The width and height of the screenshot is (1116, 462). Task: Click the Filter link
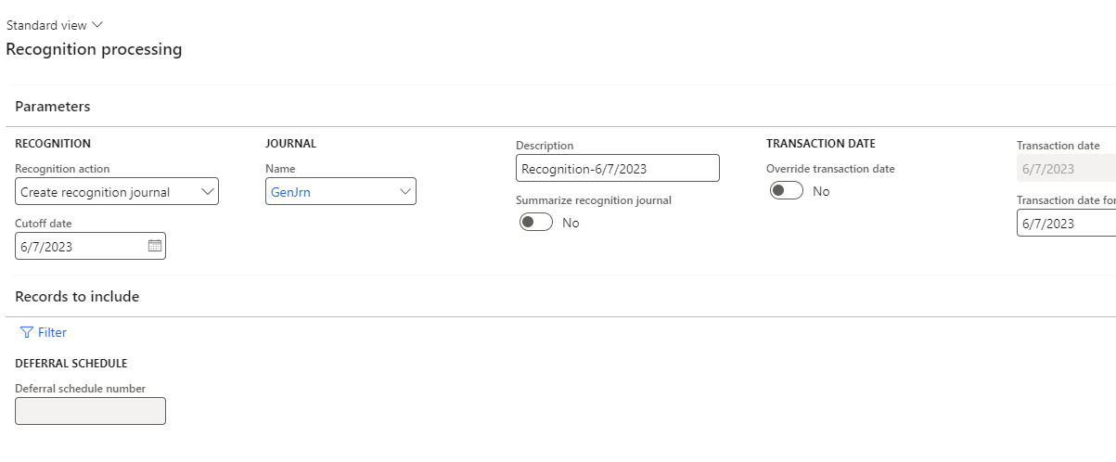52,332
